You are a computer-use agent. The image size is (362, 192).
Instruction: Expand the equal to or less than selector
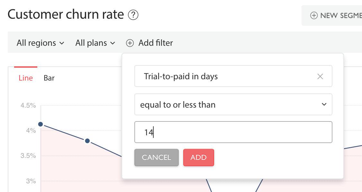click(x=233, y=105)
